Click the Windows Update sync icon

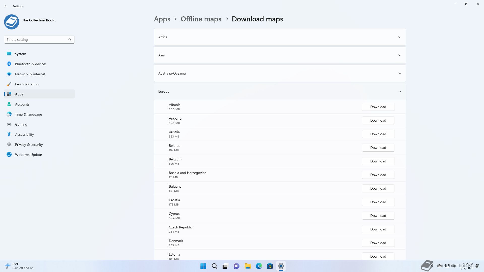(x=9, y=155)
